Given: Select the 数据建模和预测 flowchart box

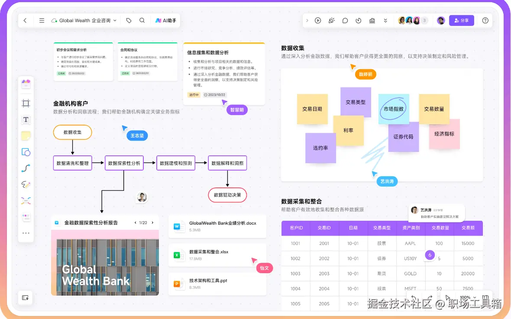Looking at the screenshot, I should 176,163.
